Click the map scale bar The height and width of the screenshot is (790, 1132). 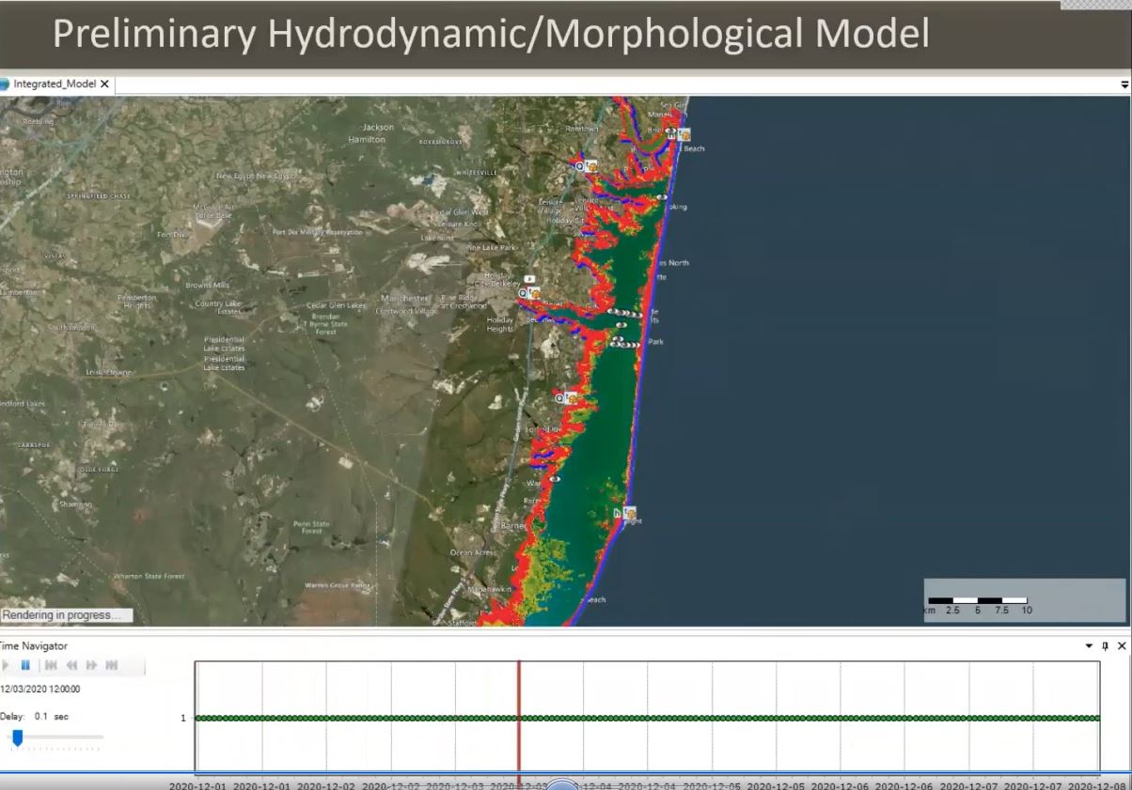click(x=978, y=600)
